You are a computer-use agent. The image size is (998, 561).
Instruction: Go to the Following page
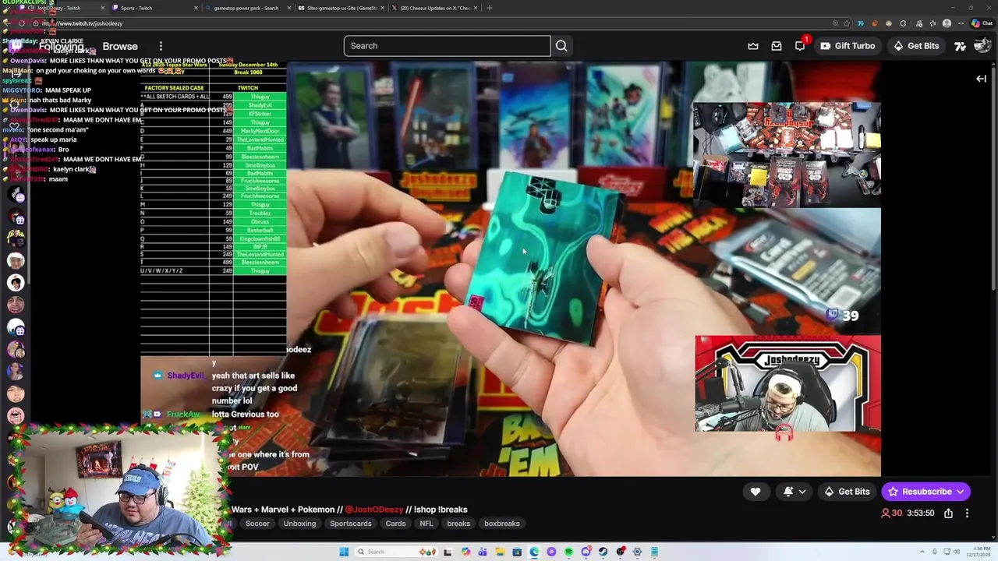pos(62,46)
